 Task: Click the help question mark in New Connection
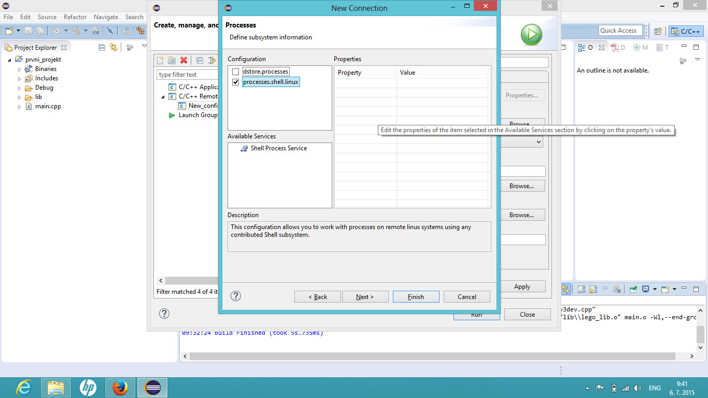(x=236, y=296)
